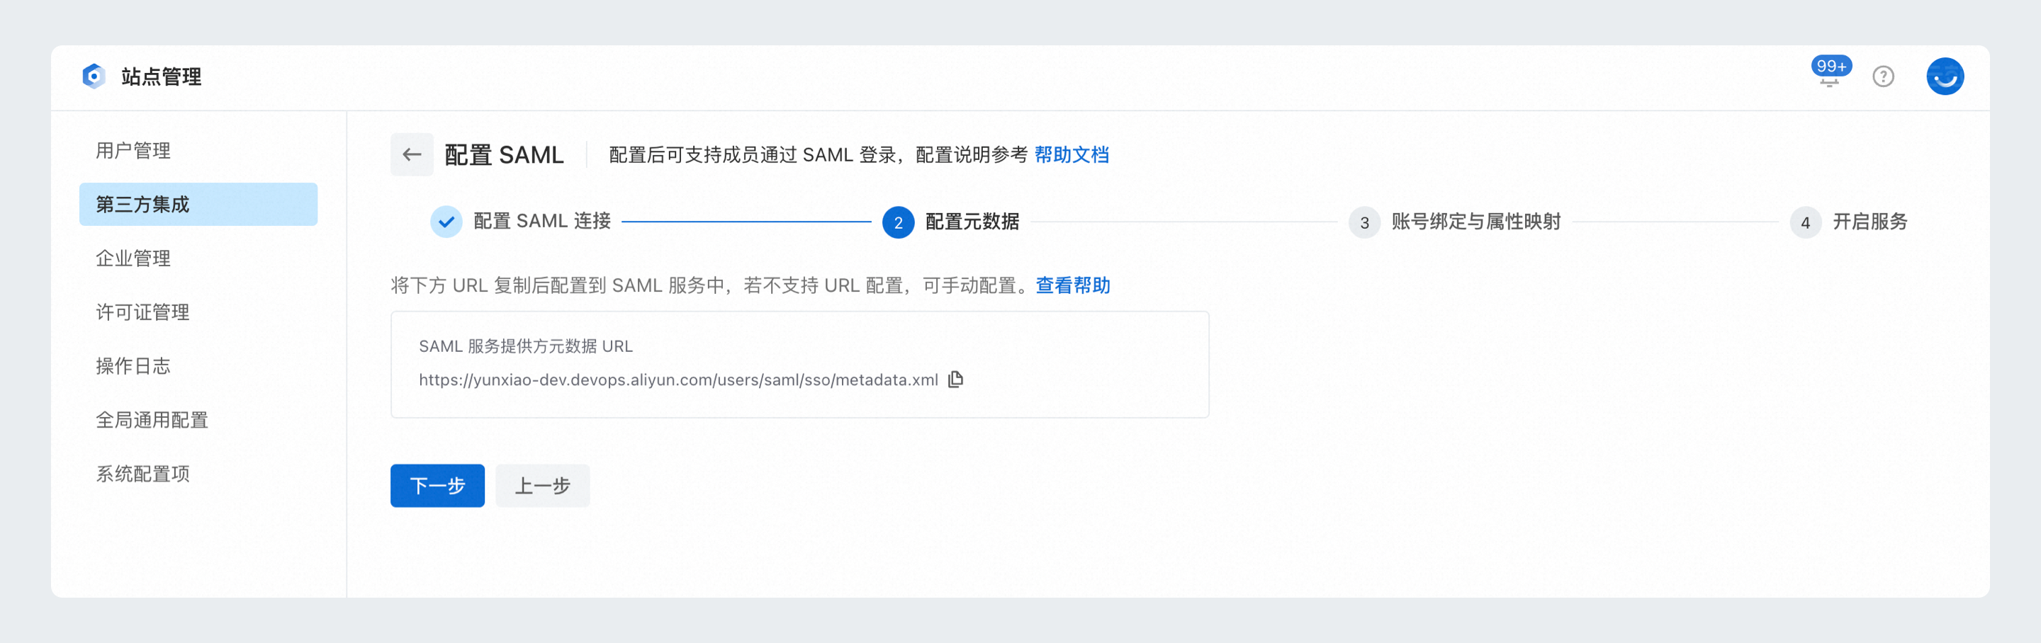The image size is (2041, 643).
Task: Click the completed checkmark step icon
Action: pos(446,222)
